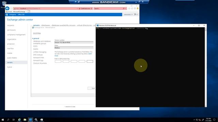
Task: Close the servers - Microsoft Exchange tab
Action: [26, 12]
